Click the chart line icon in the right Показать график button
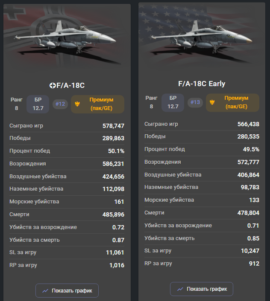This screenshot has height=301, width=270. pos(180,289)
